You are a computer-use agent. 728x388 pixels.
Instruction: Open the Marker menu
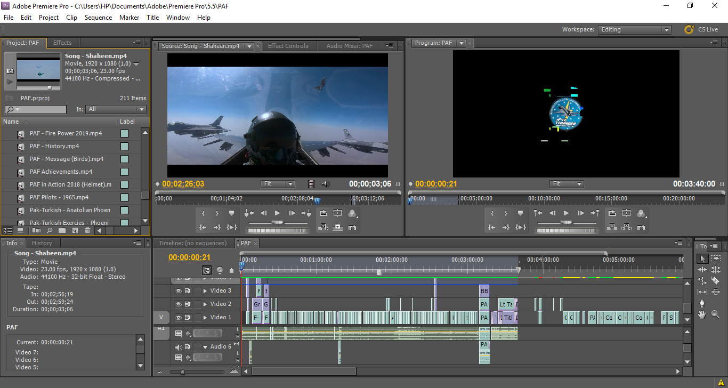[129, 18]
